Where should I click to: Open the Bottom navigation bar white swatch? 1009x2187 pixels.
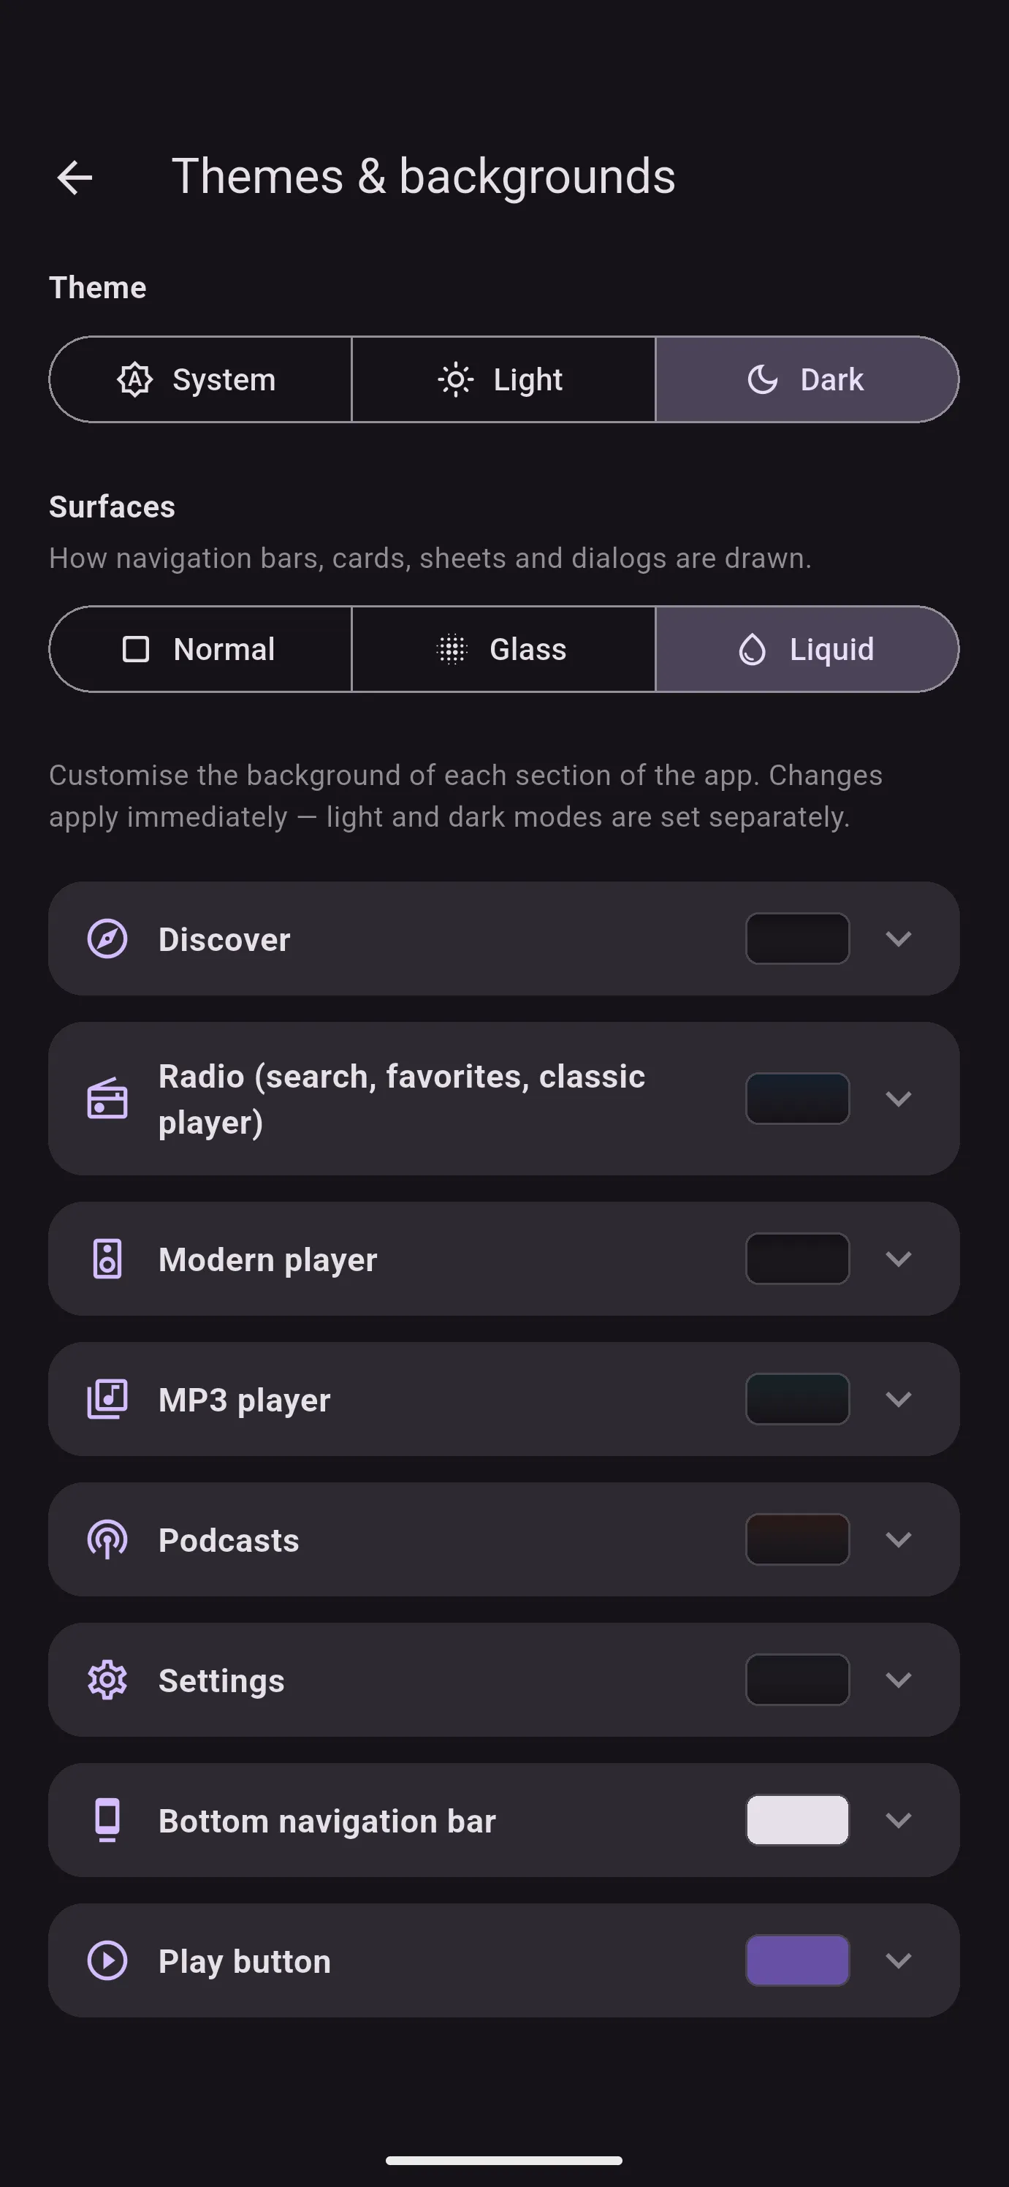click(798, 1820)
